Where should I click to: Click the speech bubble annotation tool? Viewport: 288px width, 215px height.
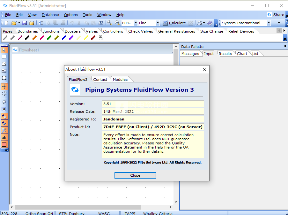[x=4, y=102]
